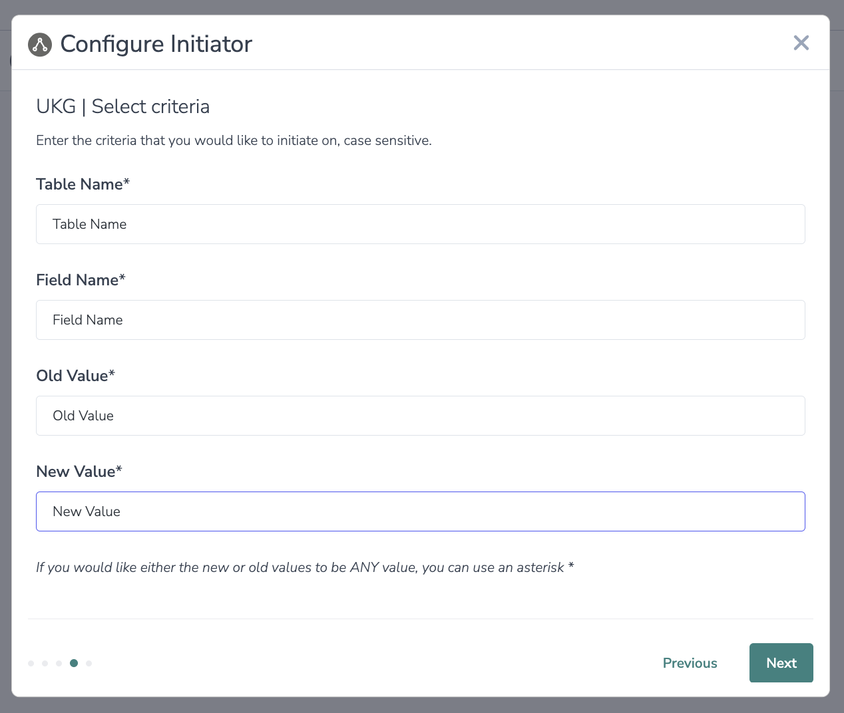Click the Old Value* label
The height and width of the screenshot is (713, 844).
[75, 376]
